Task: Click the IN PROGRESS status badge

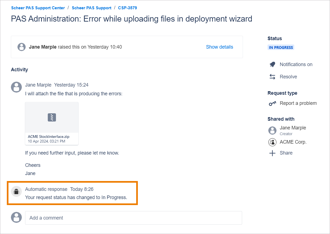Action: pyautogui.click(x=281, y=48)
